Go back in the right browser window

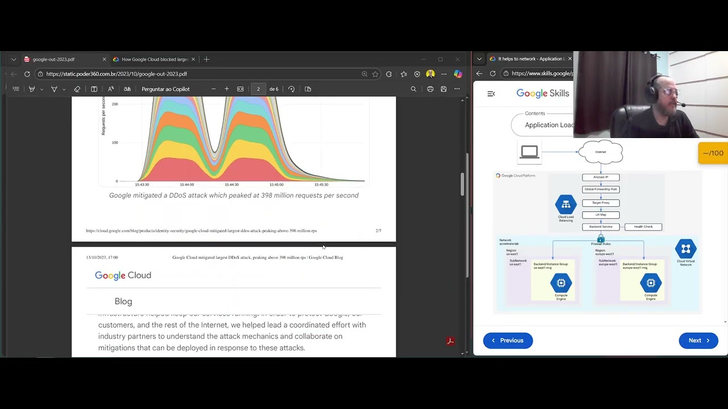(479, 74)
